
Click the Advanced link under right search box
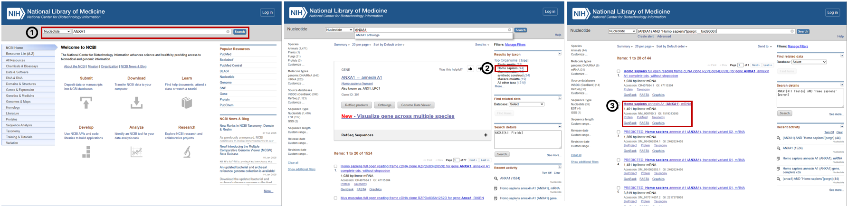[x=664, y=37]
